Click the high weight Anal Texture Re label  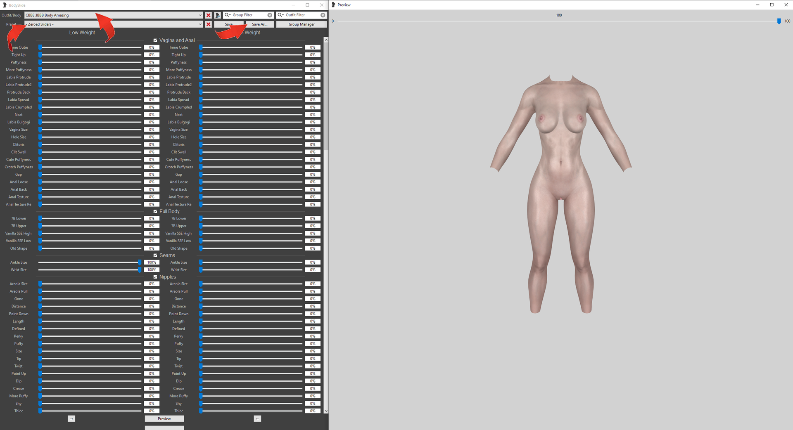coord(179,205)
